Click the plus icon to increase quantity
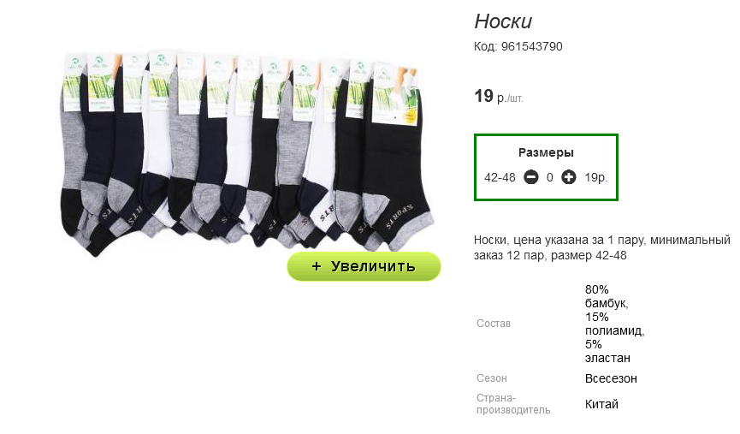740x434 pixels. pos(569,177)
